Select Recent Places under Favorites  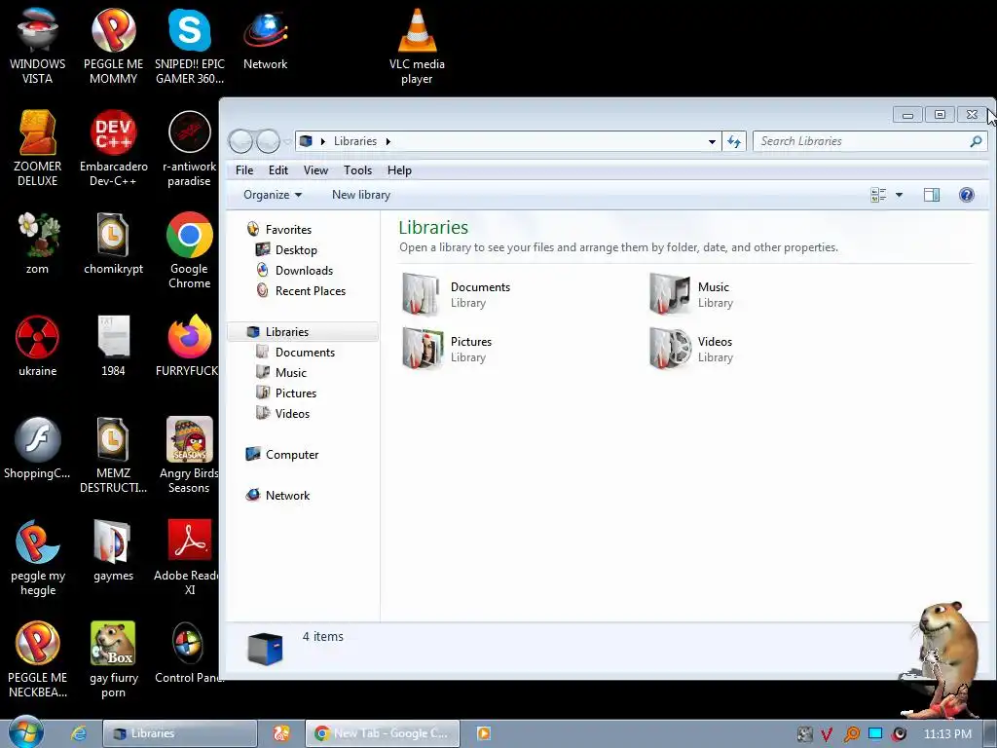(311, 290)
